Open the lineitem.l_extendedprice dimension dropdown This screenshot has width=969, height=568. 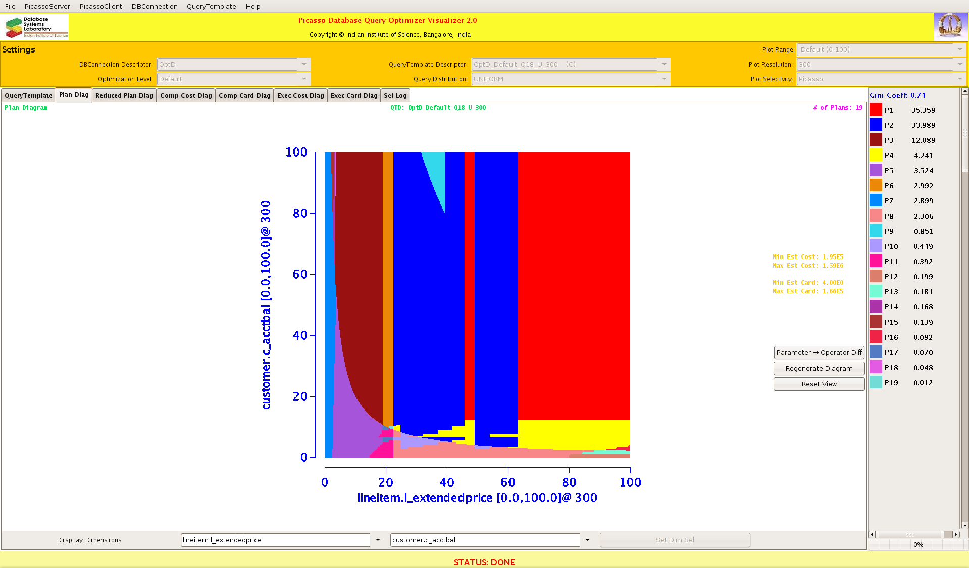pyautogui.click(x=378, y=540)
